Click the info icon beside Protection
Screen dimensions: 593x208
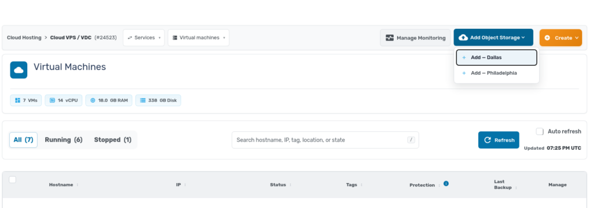pyautogui.click(x=446, y=184)
